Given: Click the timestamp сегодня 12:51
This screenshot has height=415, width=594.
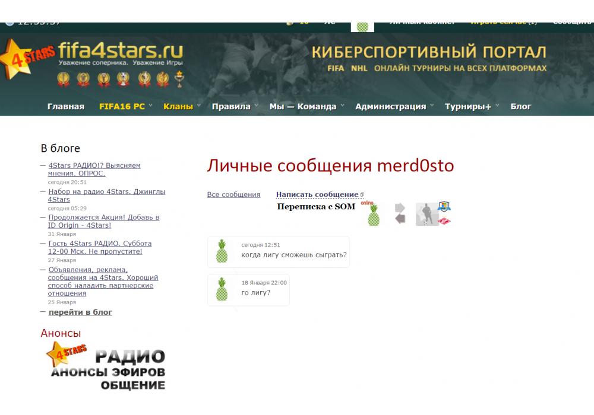Looking at the screenshot, I should [261, 245].
